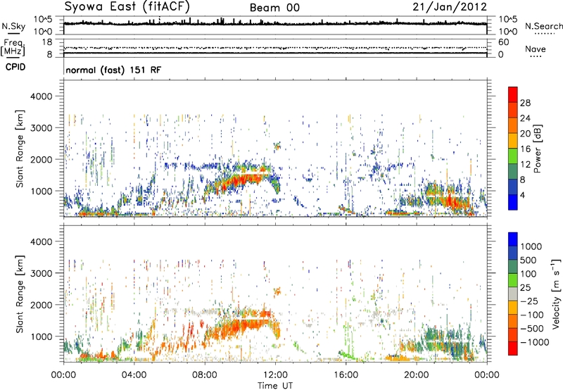
Task: Pick the yellow 16–20 dB power swatch
Action: [513, 141]
